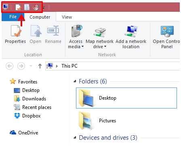181x147 pixels.
Task: Click the This PC icon in address bar
Action: 50,66
